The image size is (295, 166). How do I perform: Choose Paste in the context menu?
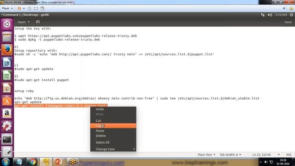click(113, 130)
